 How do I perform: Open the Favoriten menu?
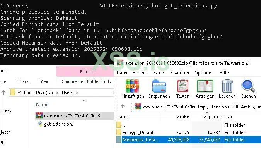[179, 73]
